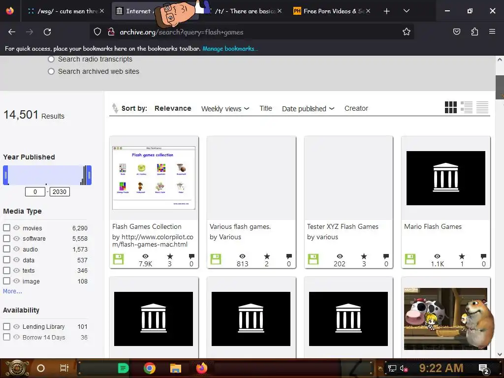Toggle the eye icon next to software
The height and width of the screenshot is (378, 504).
tap(16, 238)
